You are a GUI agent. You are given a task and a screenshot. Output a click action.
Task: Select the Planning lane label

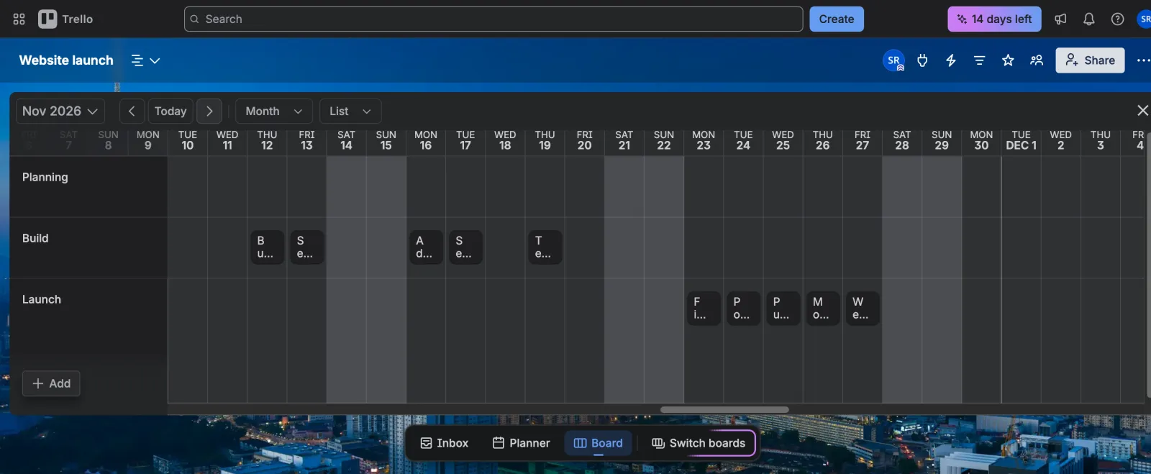pos(45,177)
